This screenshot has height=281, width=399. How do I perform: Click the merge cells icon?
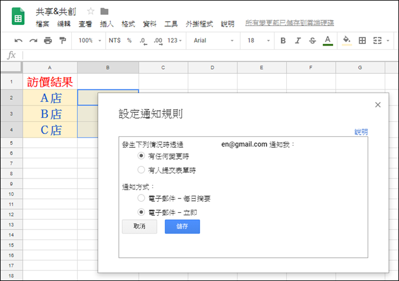point(378,40)
